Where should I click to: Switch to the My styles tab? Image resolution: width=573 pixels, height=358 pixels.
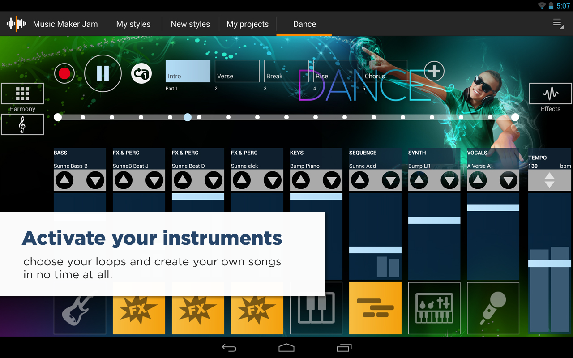click(133, 24)
